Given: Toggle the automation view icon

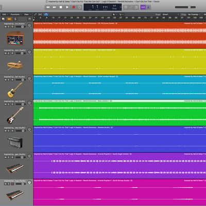Looking at the screenshot, I should [x=35, y=14].
